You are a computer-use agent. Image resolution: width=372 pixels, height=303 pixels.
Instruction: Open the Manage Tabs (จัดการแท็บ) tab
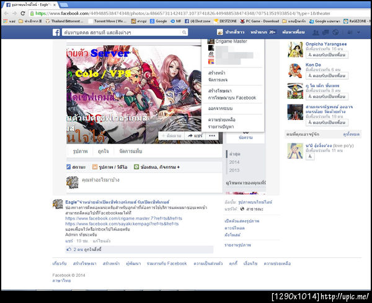click(x=130, y=151)
